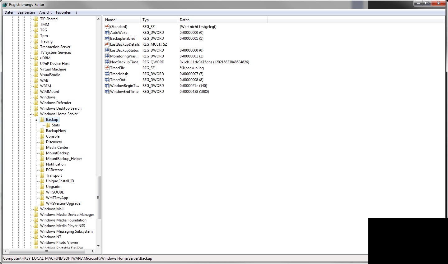
Task: Open the Favoriten menu
Action: [x=63, y=12]
